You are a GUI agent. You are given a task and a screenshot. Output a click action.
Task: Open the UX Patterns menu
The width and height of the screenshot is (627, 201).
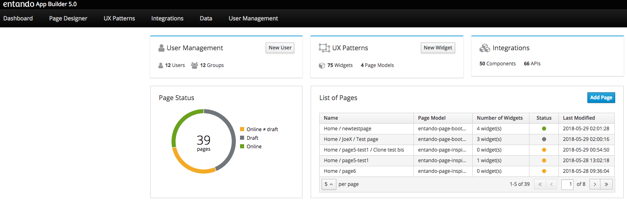119,18
